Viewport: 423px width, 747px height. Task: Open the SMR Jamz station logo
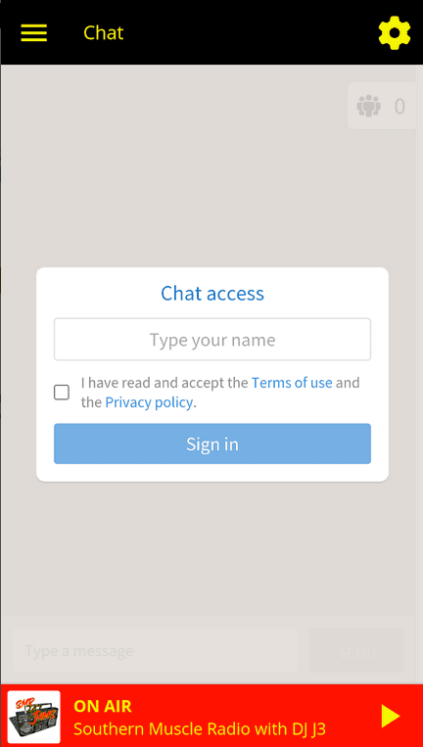[34, 717]
